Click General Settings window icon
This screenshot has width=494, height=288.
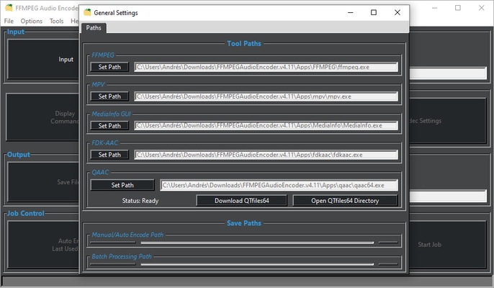pyautogui.click(x=87, y=13)
